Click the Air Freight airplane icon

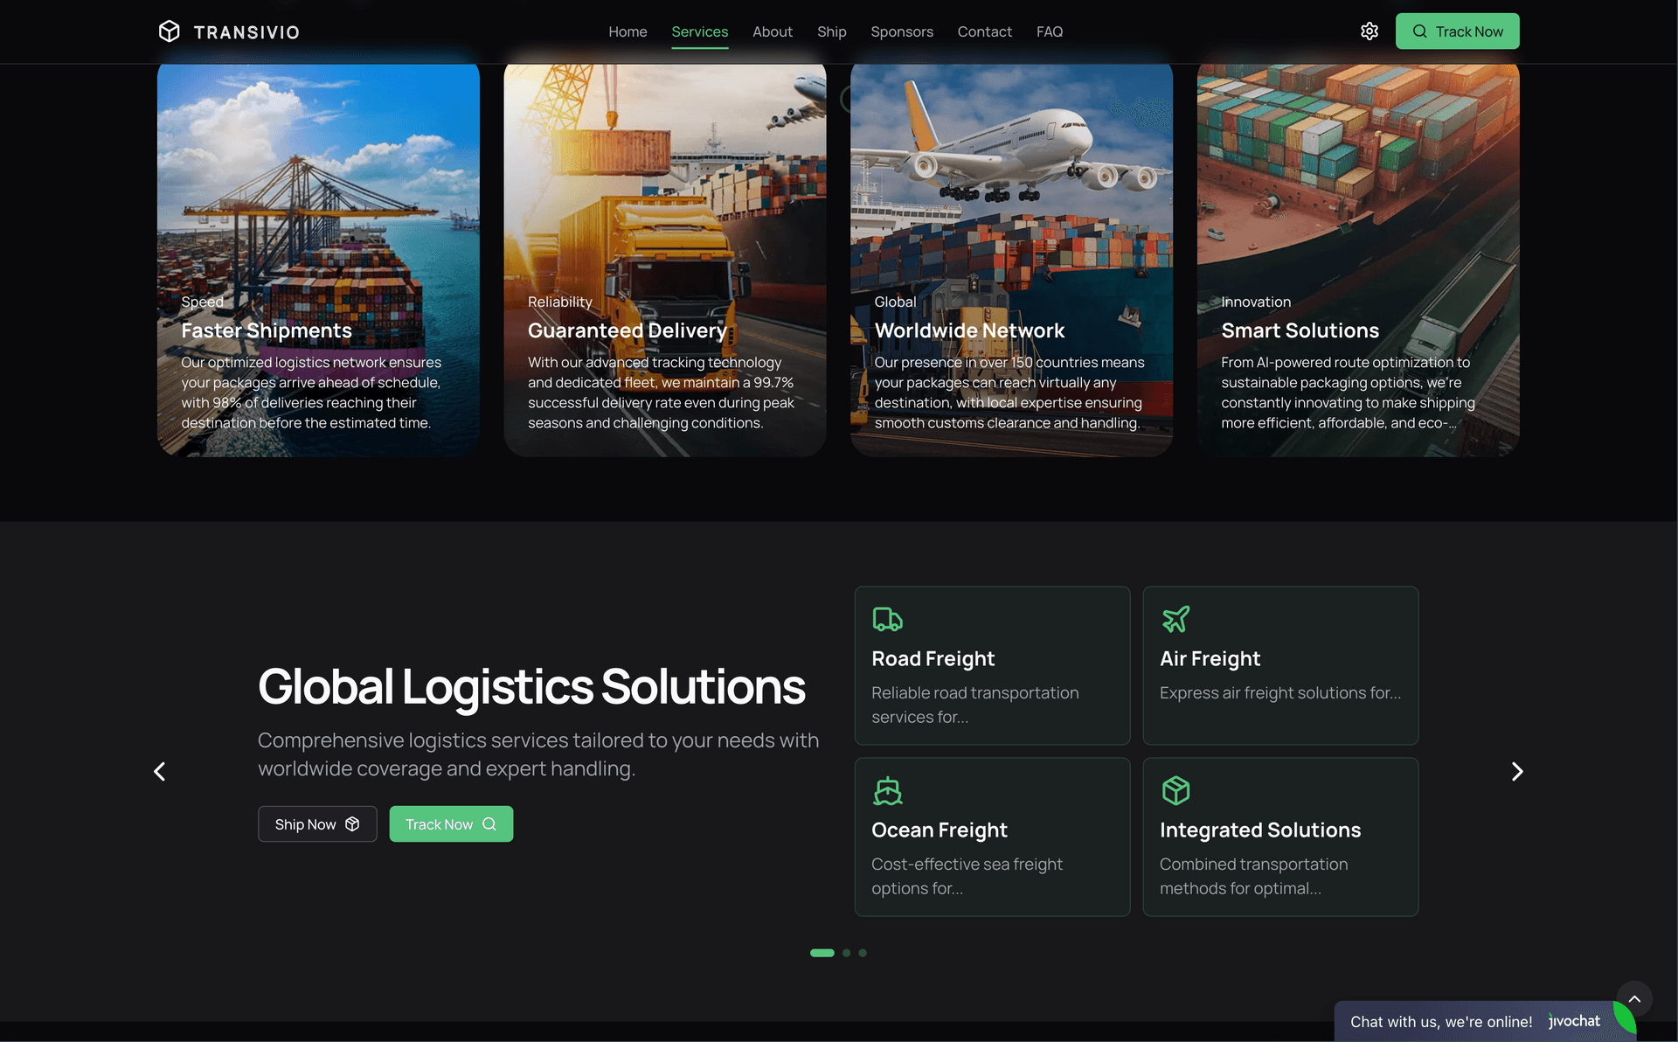pyautogui.click(x=1175, y=619)
